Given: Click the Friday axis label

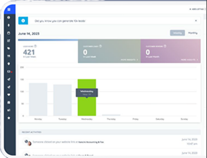Looking at the screenshot, I should (x=135, y=119).
